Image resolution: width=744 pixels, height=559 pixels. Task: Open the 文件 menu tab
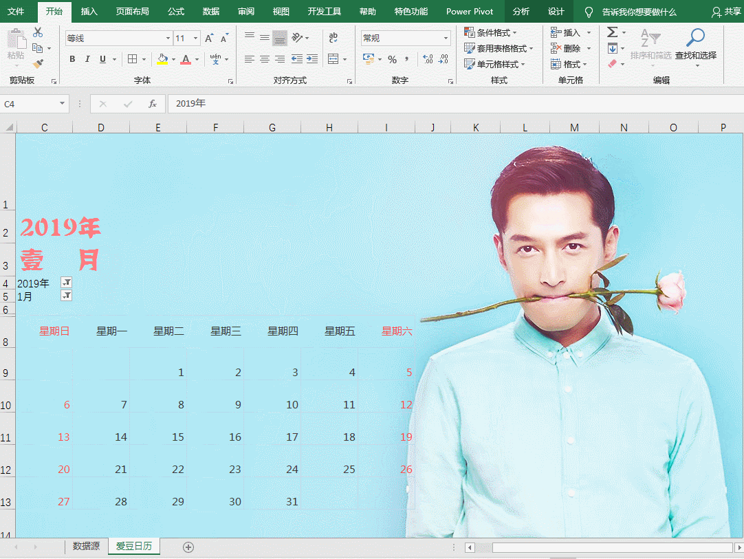(16, 12)
